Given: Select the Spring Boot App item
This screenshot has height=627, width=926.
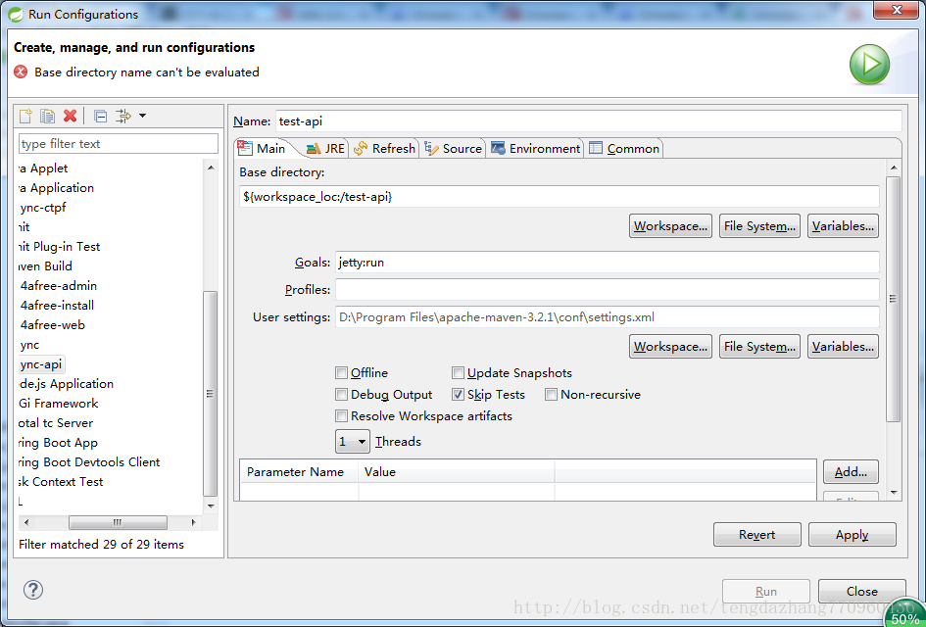Looking at the screenshot, I should [58, 443].
